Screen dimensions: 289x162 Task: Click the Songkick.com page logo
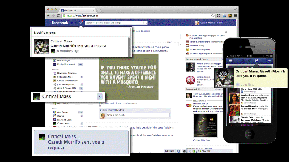click(190, 80)
